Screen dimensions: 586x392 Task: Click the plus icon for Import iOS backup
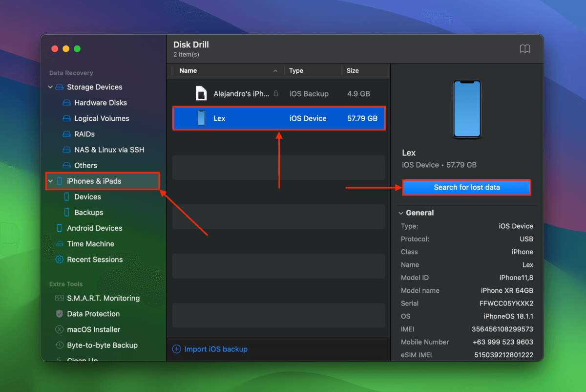point(177,349)
